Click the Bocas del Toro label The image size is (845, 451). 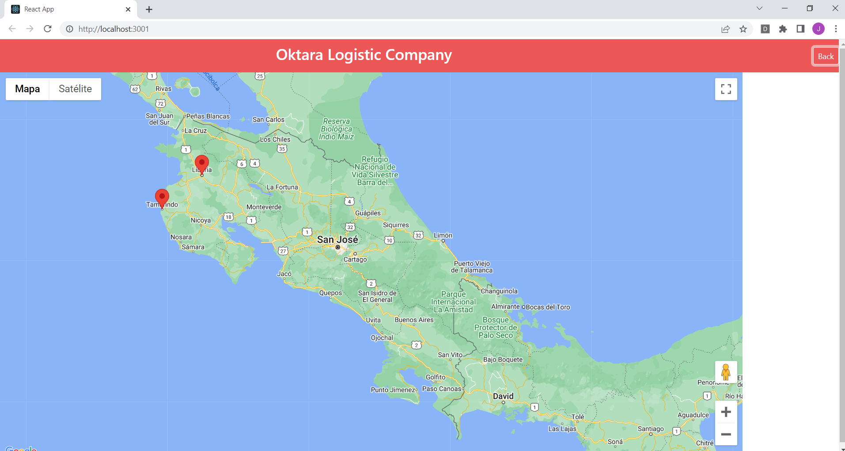click(548, 307)
